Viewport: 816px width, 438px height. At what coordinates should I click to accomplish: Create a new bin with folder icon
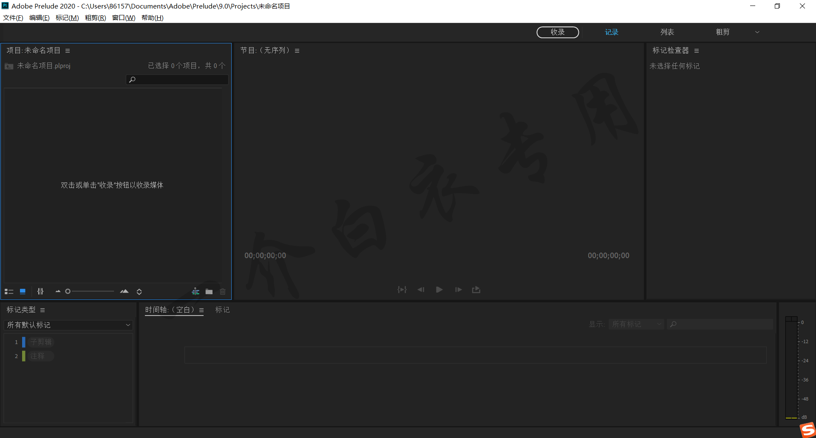tap(209, 292)
